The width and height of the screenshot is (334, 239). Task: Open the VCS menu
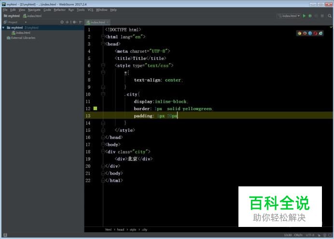[x=90, y=10]
